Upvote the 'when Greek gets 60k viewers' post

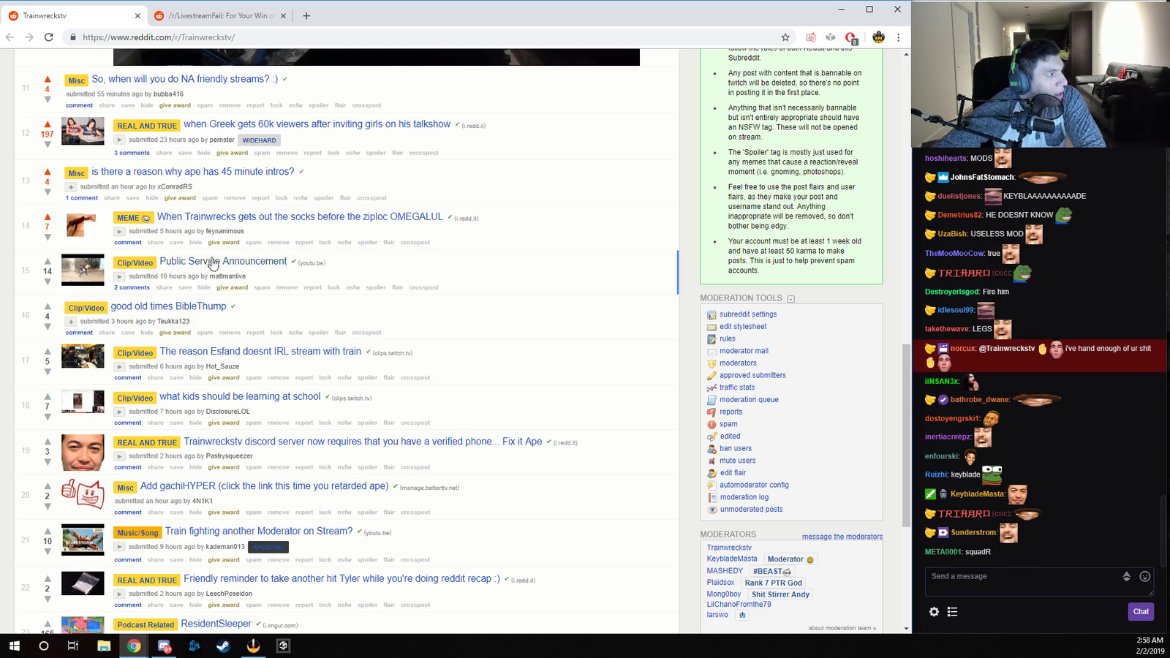click(48, 124)
